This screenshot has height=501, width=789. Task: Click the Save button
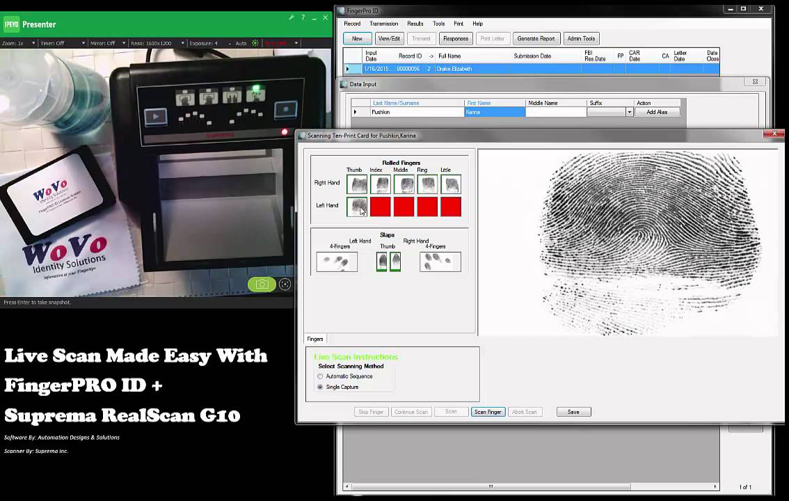(x=573, y=412)
